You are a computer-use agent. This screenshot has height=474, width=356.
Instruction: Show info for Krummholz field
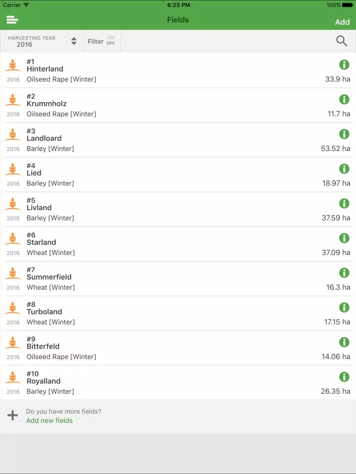click(x=344, y=99)
